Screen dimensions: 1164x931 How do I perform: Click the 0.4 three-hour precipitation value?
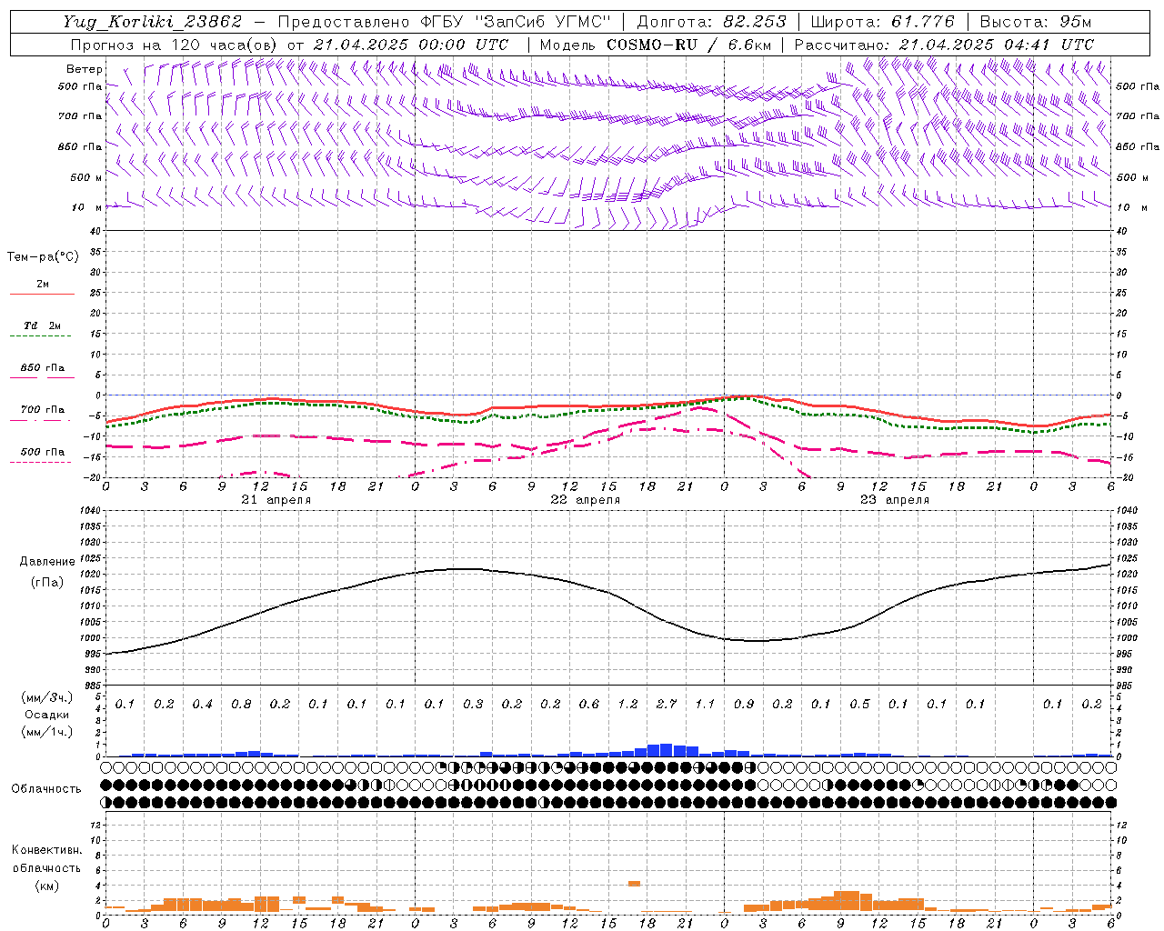point(203,704)
